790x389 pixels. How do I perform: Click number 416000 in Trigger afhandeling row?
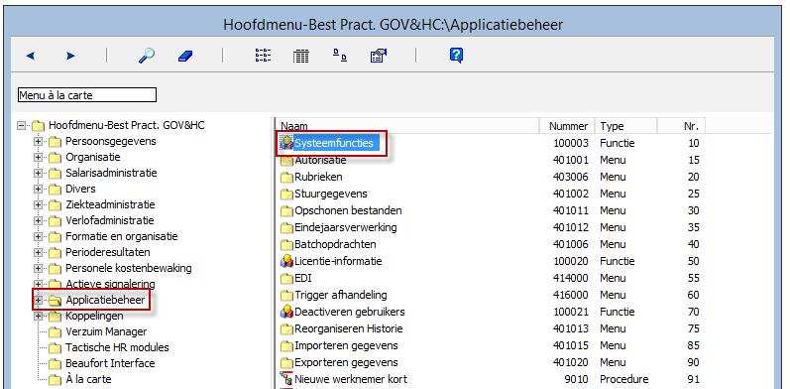pos(571,295)
